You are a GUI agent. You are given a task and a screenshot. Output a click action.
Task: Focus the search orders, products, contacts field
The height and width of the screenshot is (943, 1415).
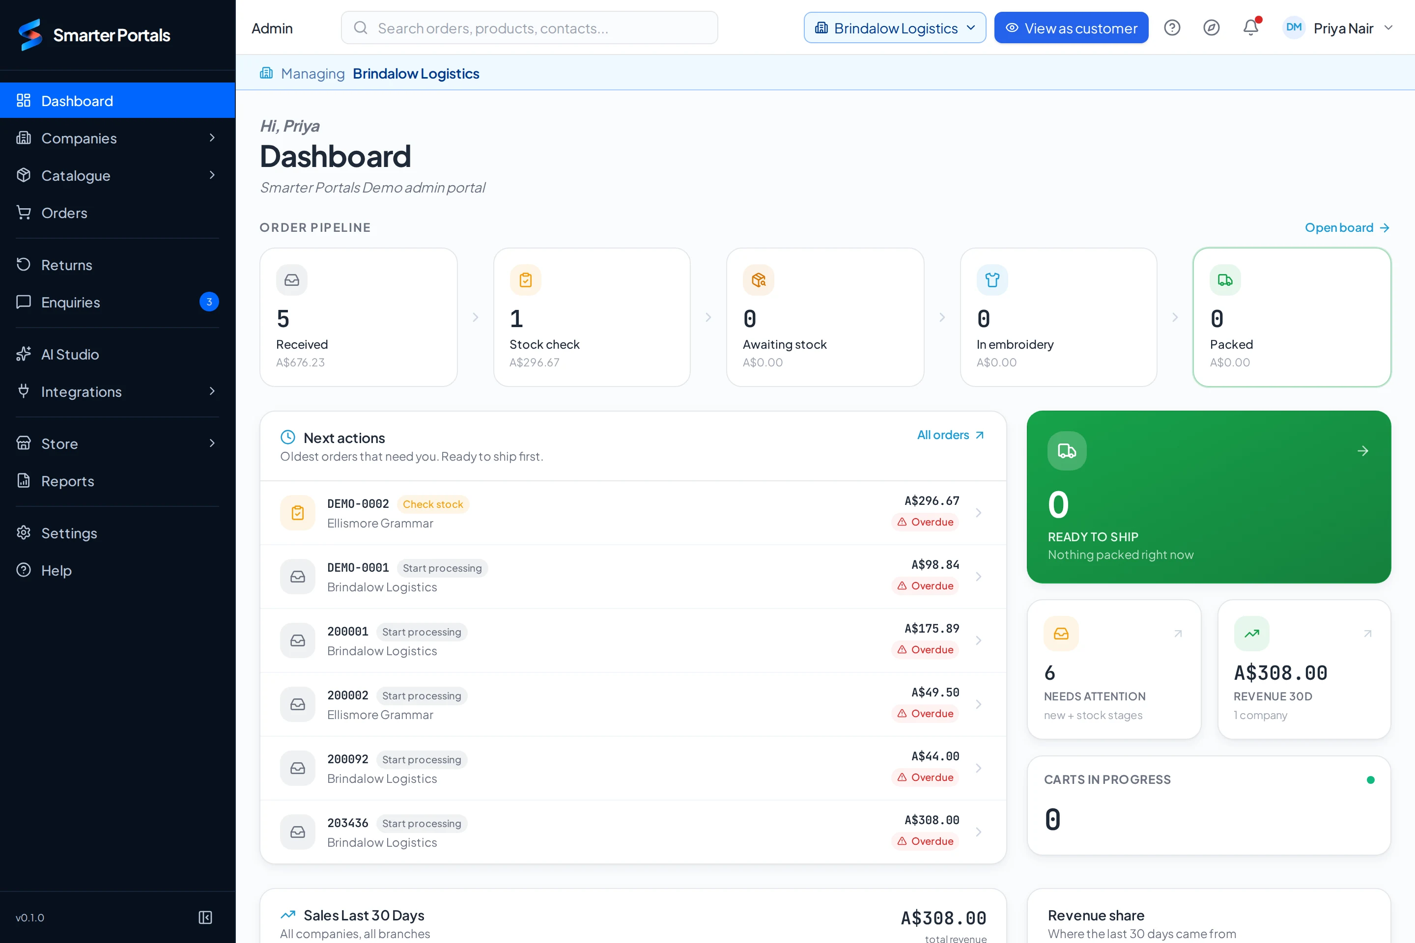click(530, 28)
